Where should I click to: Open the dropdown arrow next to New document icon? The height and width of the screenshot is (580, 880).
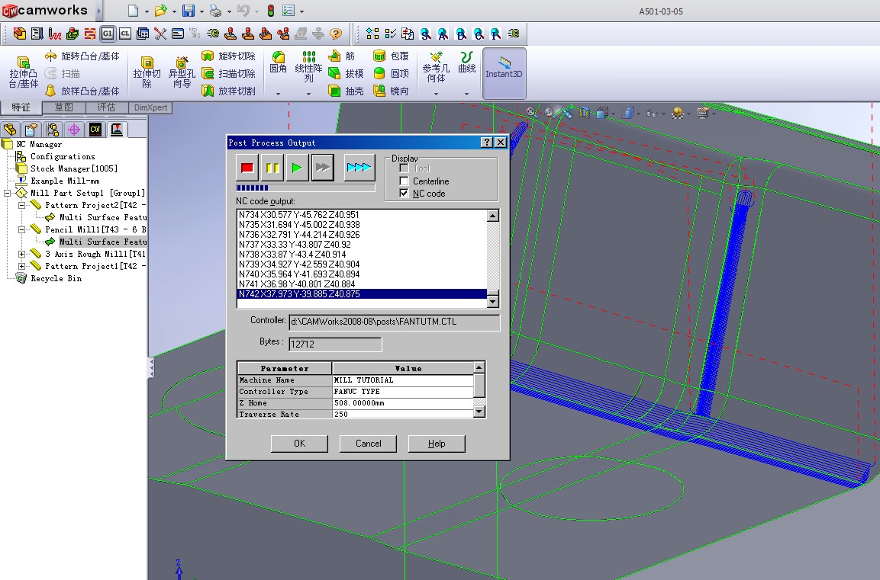[x=147, y=11]
